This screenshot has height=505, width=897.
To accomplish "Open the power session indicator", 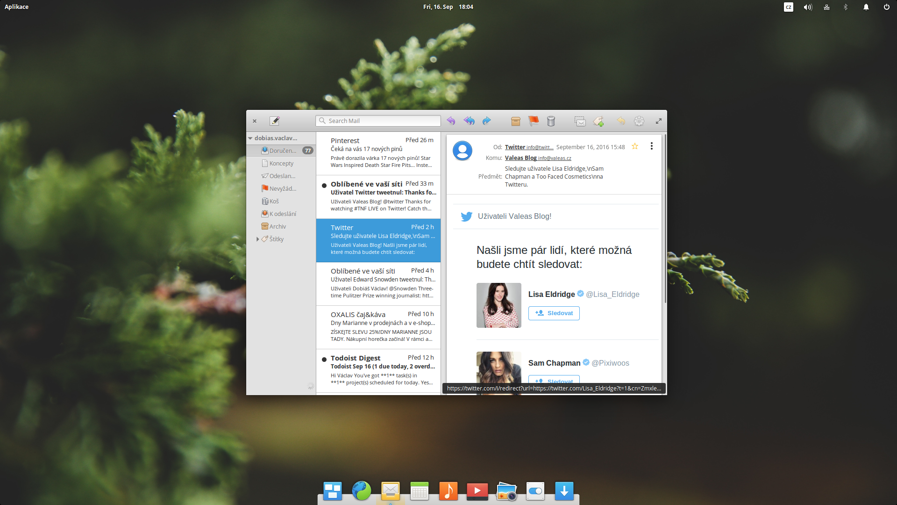I will pyautogui.click(x=886, y=7).
